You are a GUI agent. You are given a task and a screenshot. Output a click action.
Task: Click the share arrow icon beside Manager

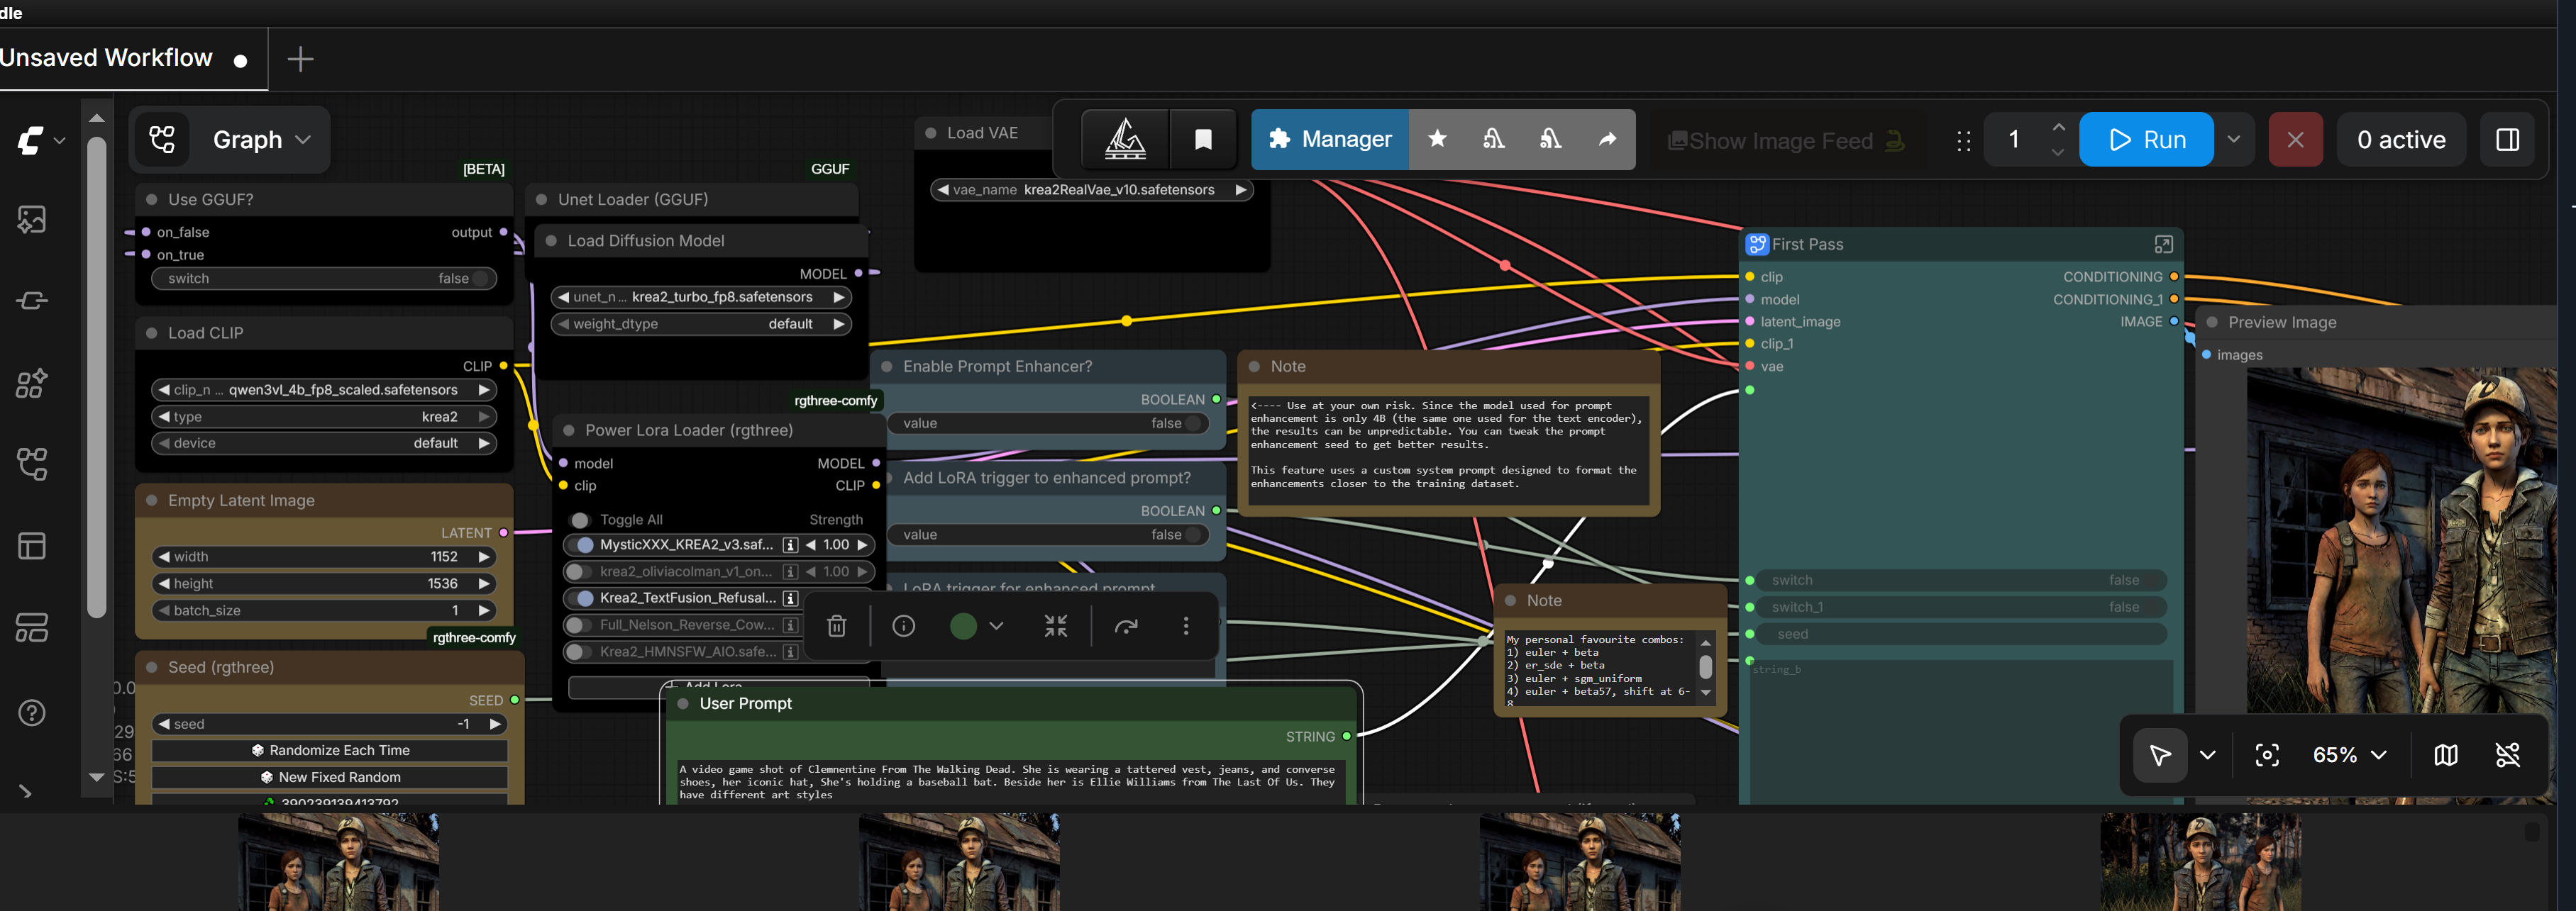pyautogui.click(x=1607, y=139)
